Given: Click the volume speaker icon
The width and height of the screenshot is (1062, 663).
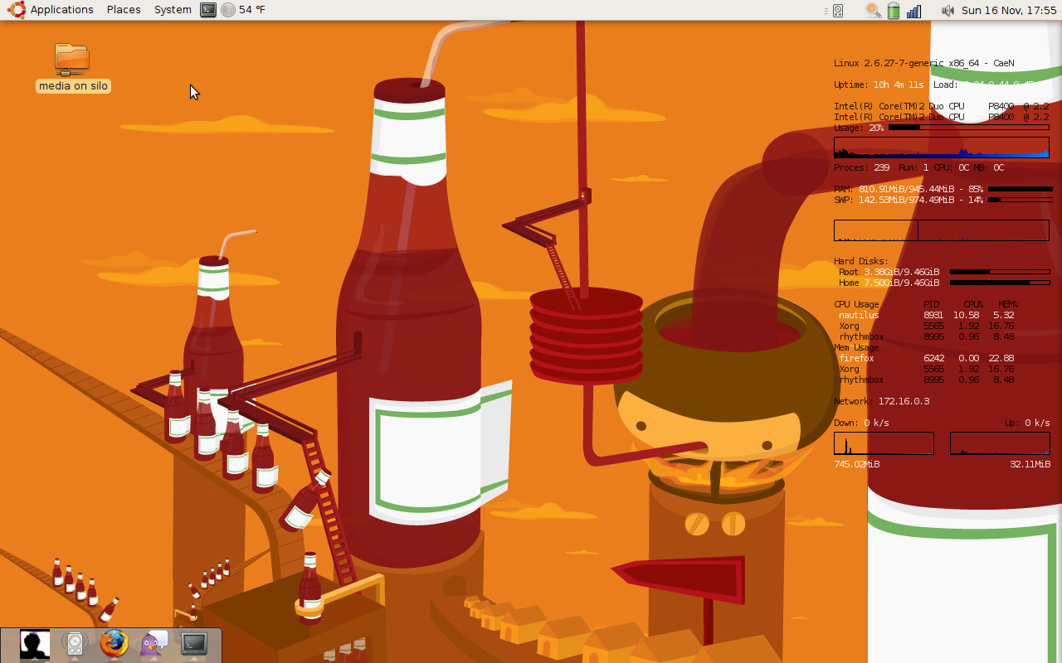Looking at the screenshot, I should point(948,11).
